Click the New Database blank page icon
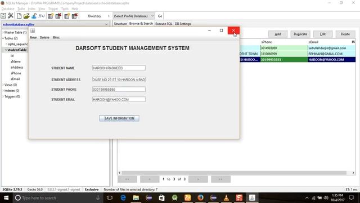This screenshot has width=360, height=203. coord(19,16)
